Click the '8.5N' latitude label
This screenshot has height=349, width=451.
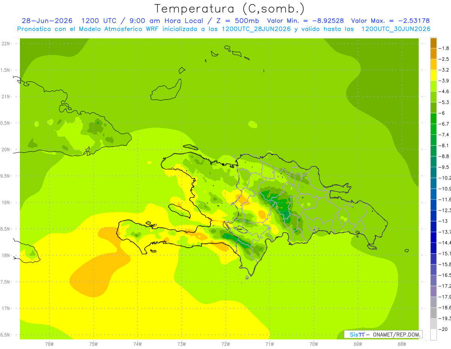(5, 229)
